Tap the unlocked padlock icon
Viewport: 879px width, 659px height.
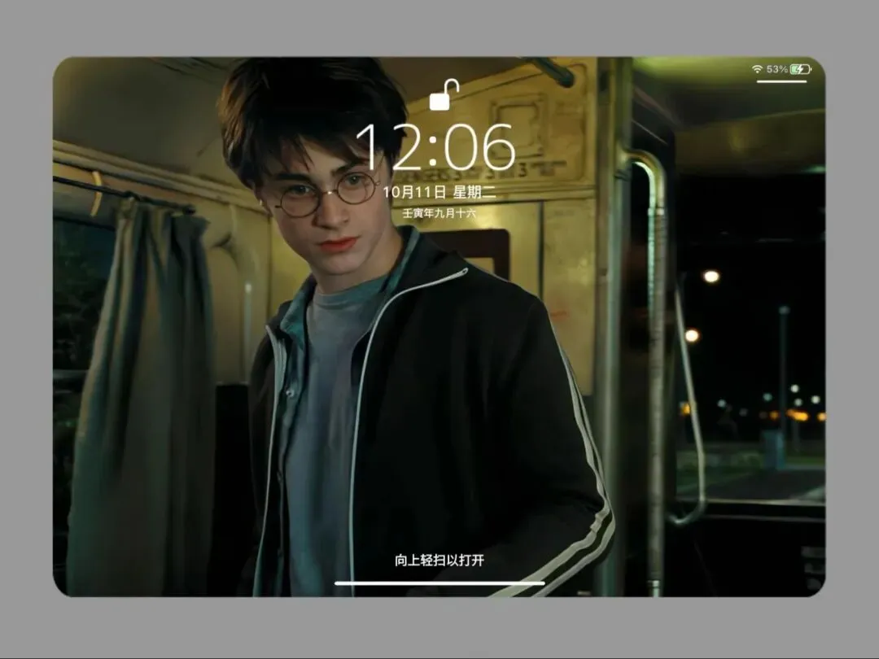(x=444, y=94)
